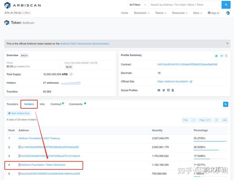Click the blue search magnifier button
Screen dimensions: 234x180
click(x=226, y=5)
